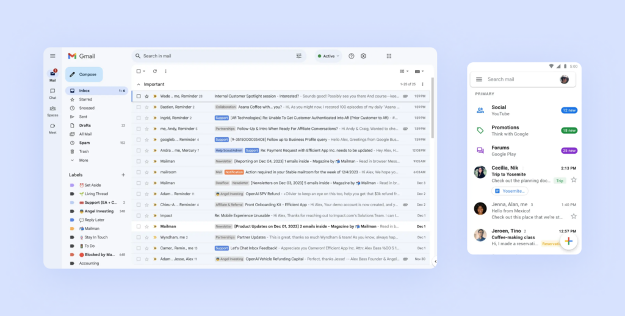
Task: Star the Bastien Reminder email
Action: (146, 107)
